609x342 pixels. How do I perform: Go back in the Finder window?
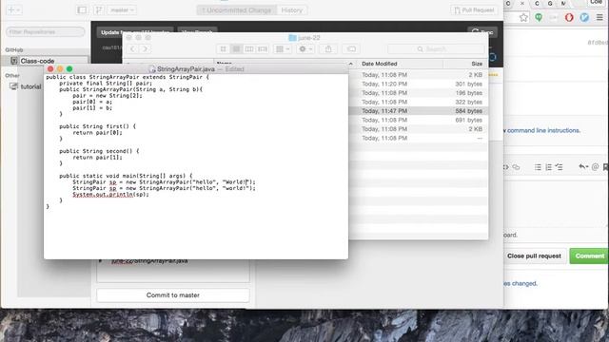point(132,48)
